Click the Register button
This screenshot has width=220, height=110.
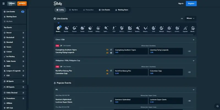[x=191, y=4]
